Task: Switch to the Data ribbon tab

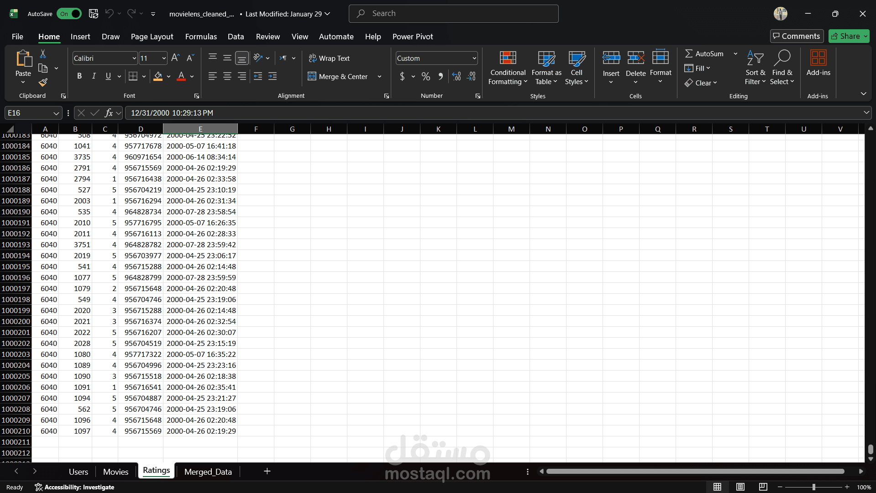Action: click(236, 37)
